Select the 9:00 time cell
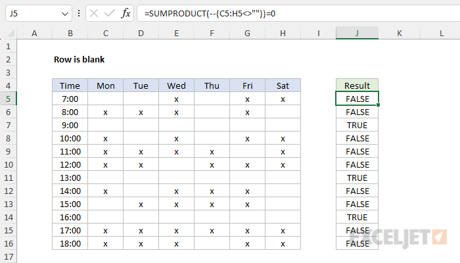This screenshot has height=263, width=460. coord(70,126)
